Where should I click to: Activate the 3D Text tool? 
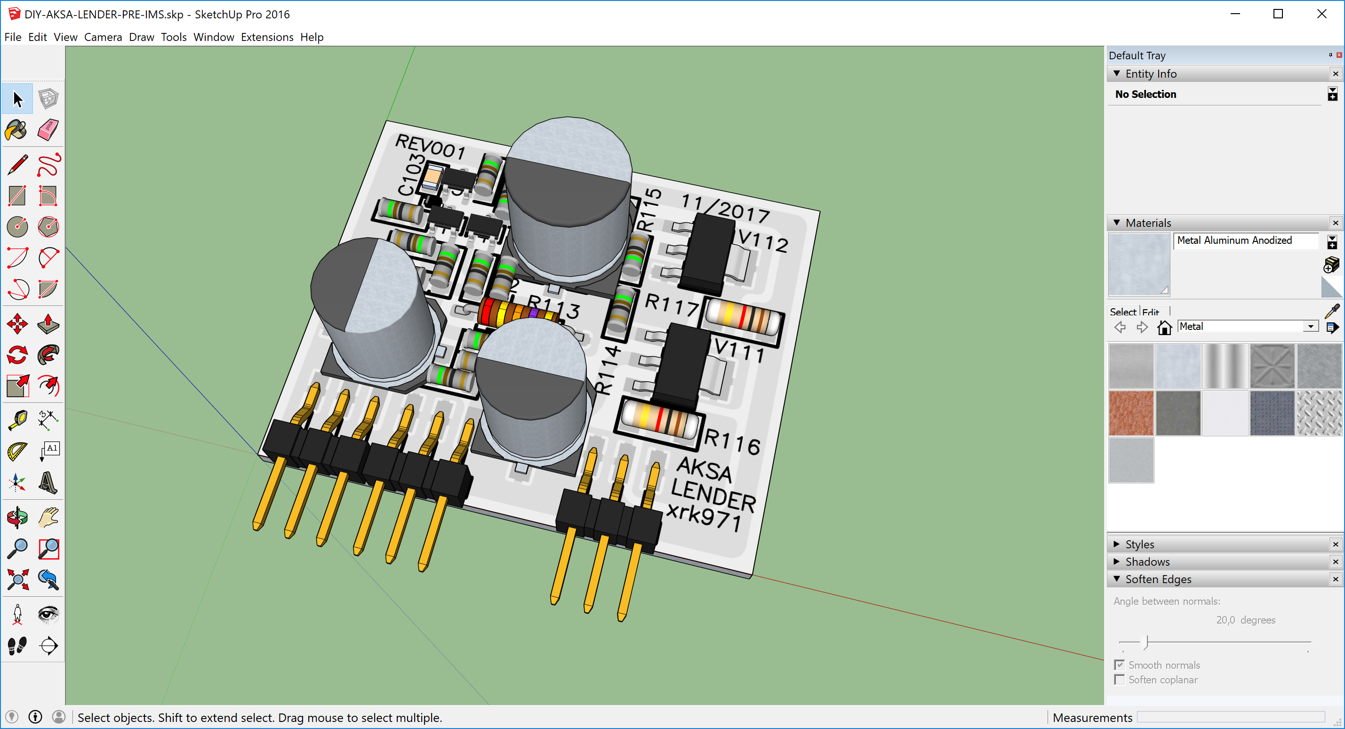tap(48, 482)
